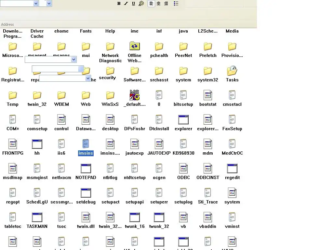The height and width of the screenshot is (250, 333).
Task: Select the pchealth folder icon
Action: pos(159,47)
